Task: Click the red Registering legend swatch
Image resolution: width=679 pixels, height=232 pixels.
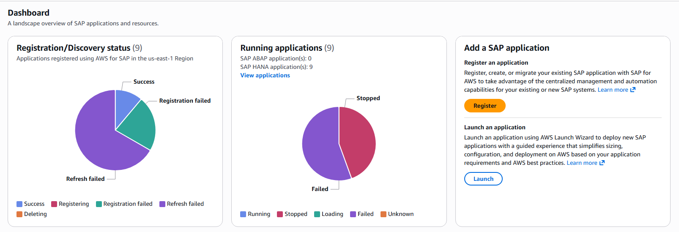Action: pyautogui.click(x=54, y=204)
